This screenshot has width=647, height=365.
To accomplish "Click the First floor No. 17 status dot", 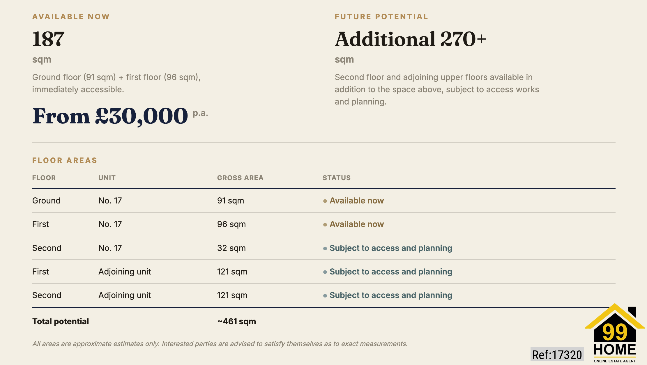I will click(x=325, y=224).
